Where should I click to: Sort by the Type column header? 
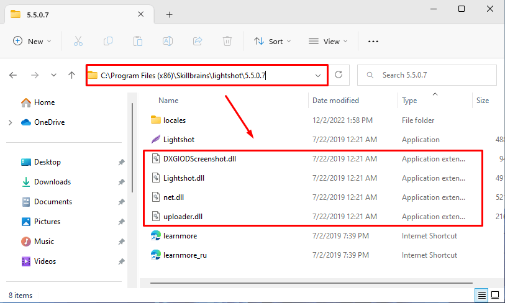coord(409,101)
